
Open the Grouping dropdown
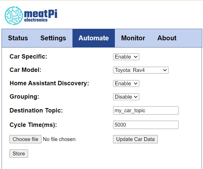(126, 97)
